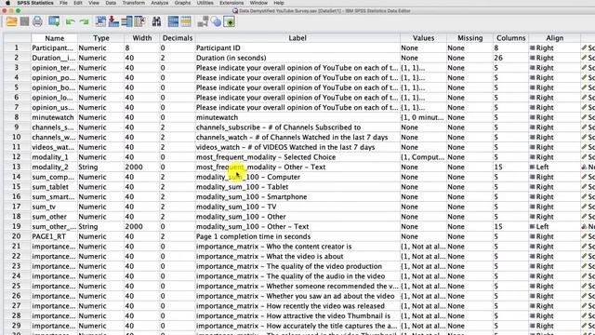Open Recall recently used dialogs icon
The height and width of the screenshot is (335, 595).
[54, 21]
